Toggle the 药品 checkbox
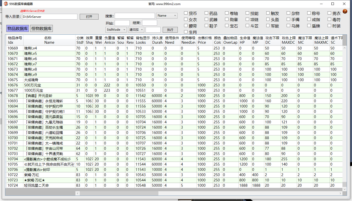The image size is (352, 201). 206,13
